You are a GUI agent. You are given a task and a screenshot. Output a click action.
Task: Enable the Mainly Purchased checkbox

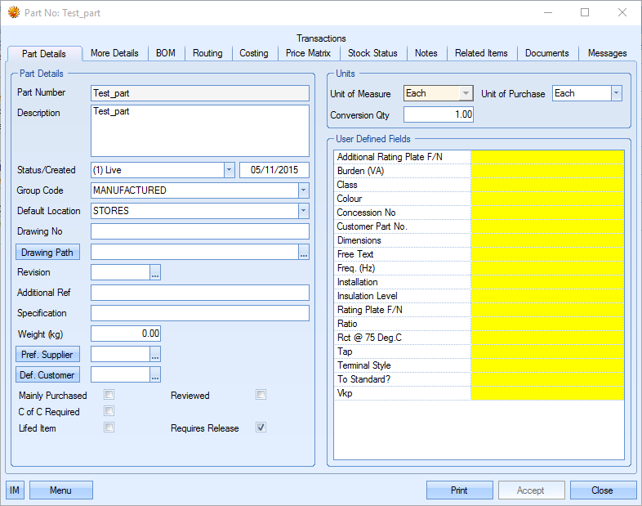(109, 396)
